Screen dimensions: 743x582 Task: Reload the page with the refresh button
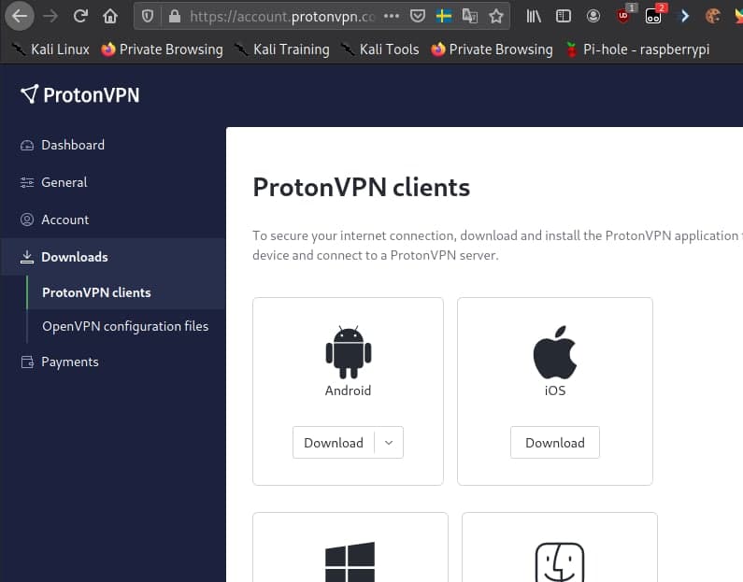click(x=80, y=16)
